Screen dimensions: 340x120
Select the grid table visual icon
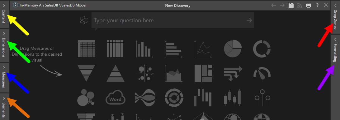coord(86,49)
